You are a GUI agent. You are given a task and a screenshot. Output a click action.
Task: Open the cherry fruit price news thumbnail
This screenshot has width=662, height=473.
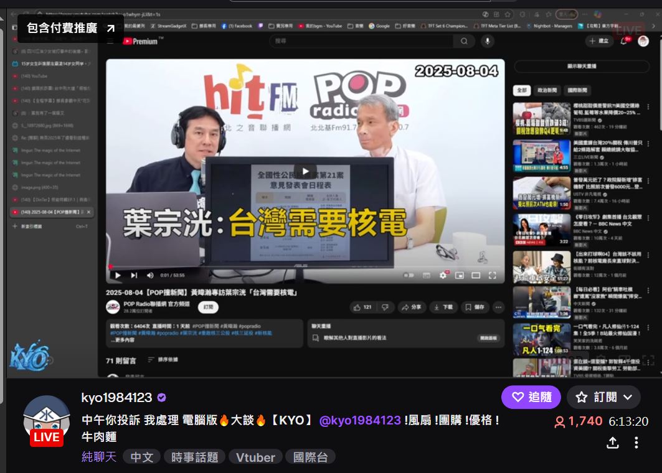(542, 119)
